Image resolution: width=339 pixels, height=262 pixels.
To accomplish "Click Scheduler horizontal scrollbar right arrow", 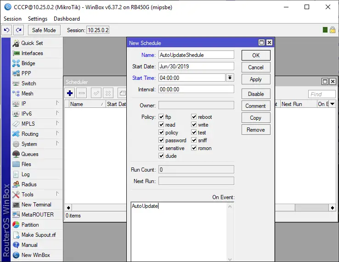I will click(x=332, y=208).
